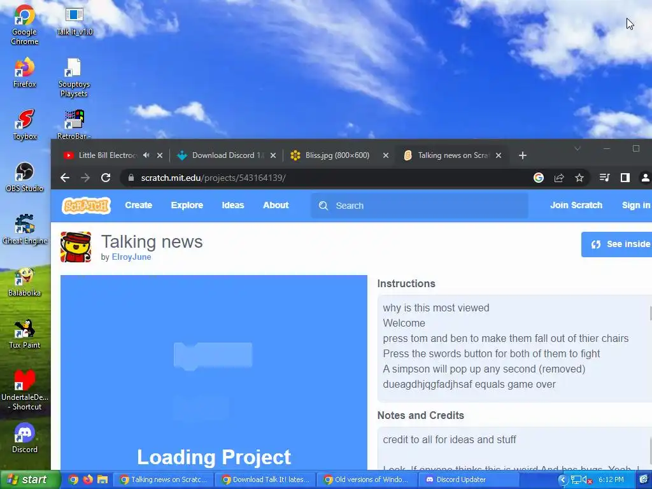Click the forward navigation arrow
The width and height of the screenshot is (652, 489).
(x=85, y=178)
